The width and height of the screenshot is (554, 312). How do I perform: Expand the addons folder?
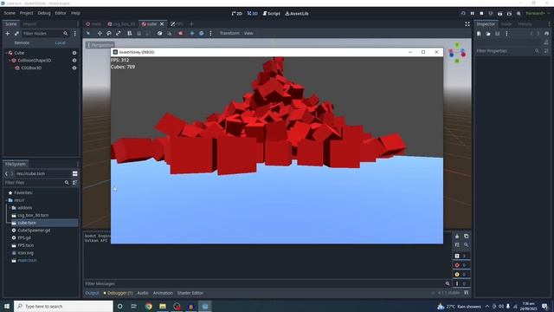(x=10, y=208)
